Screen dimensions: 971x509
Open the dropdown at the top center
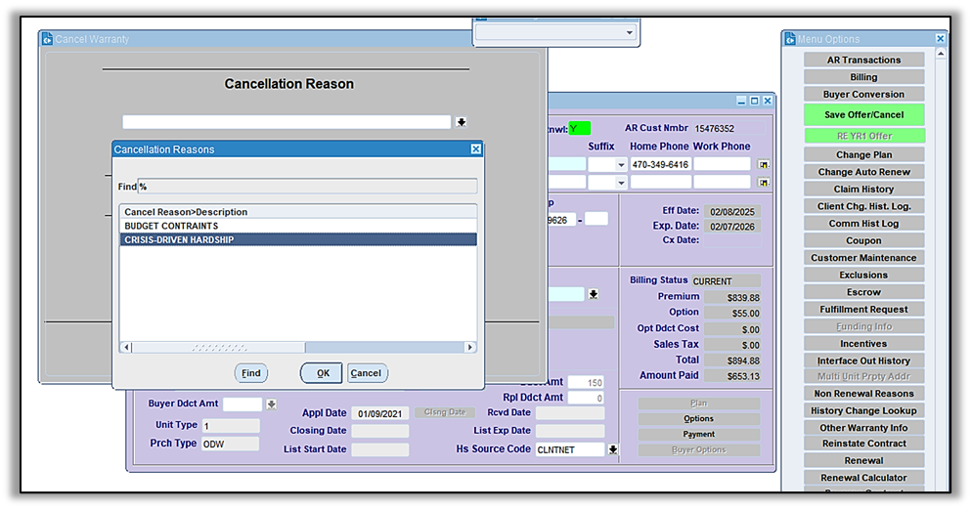point(629,32)
